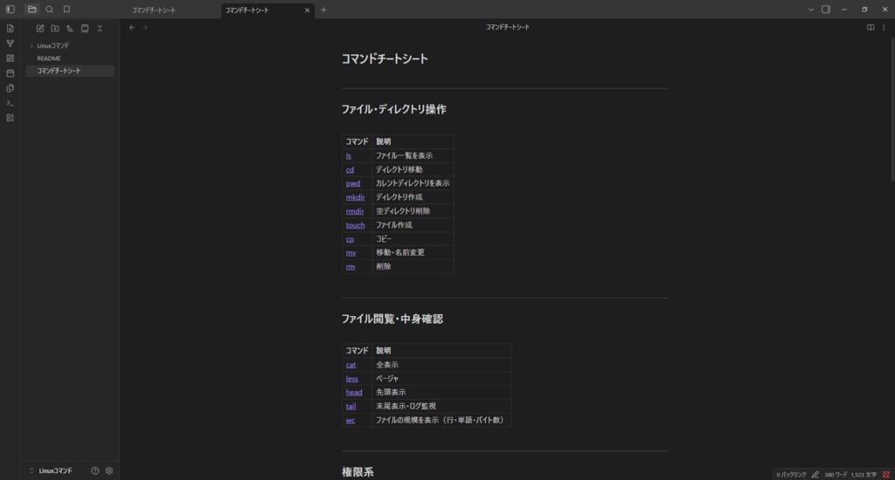Click 380 ワード word count
895x480 pixels.
pos(836,475)
